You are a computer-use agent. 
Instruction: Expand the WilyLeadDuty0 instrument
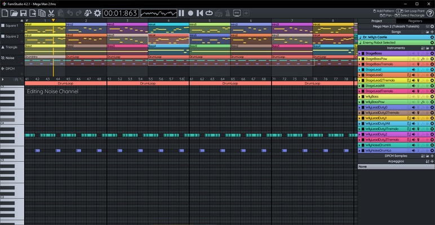click(359, 107)
